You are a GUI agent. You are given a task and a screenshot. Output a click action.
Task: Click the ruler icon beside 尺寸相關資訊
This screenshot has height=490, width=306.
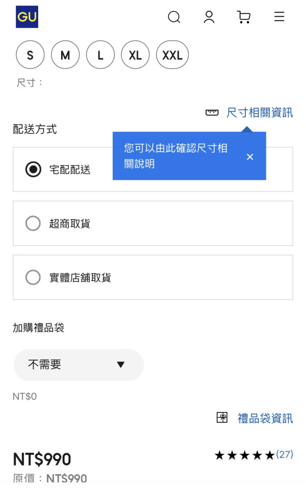(212, 113)
